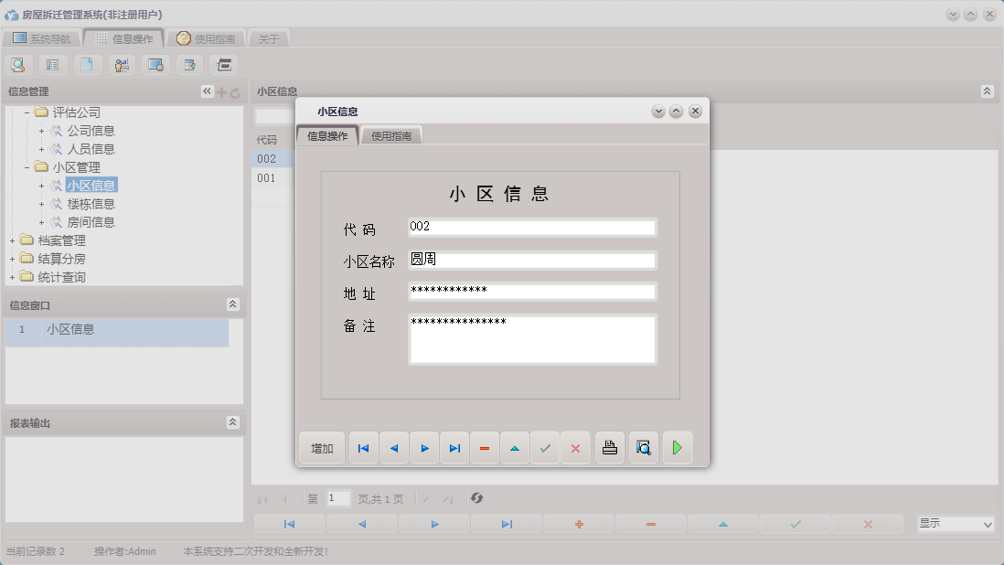Click the personnel management toolbar icon
The image size is (1004, 565).
coord(122,65)
